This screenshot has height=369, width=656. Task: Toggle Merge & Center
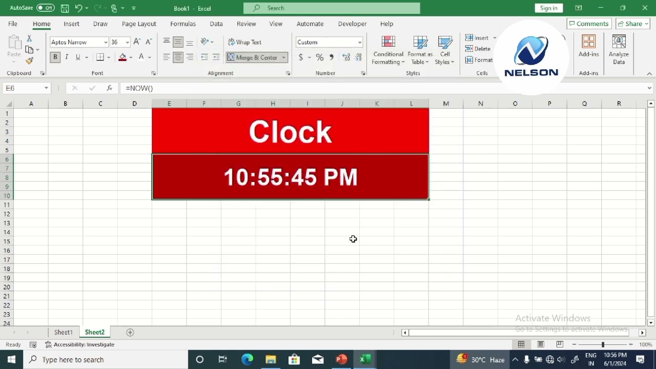(x=252, y=57)
